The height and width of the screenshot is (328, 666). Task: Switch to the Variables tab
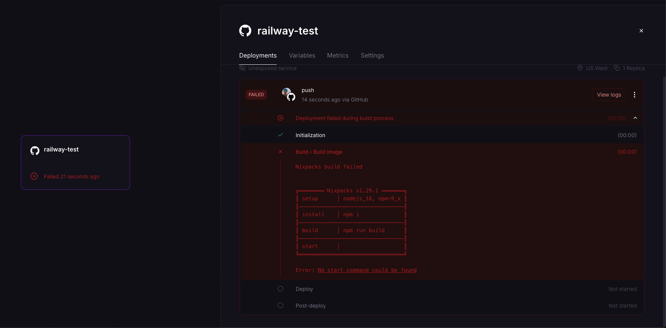[302, 55]
